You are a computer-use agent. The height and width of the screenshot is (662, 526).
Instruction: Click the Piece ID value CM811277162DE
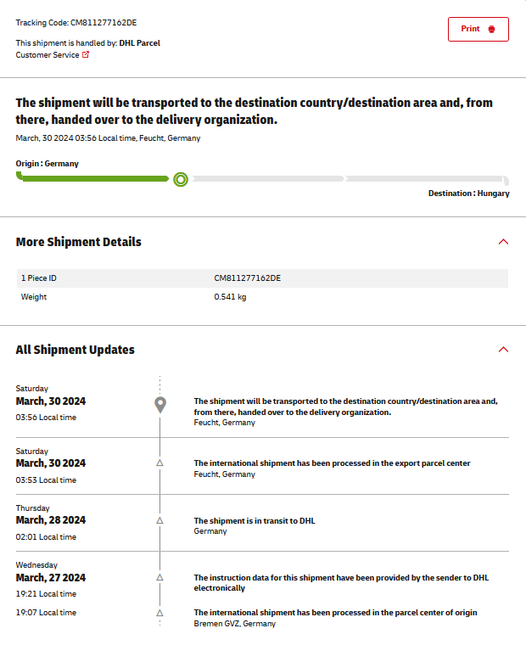tap(247, 278)
